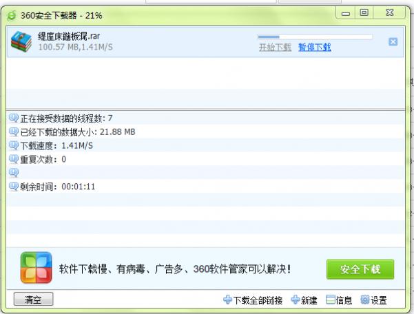Image resolution: width=414 pixels, height=314 pixels.
Task: Click the 360软件管家 colorful logo
Action: click(37, 268)
